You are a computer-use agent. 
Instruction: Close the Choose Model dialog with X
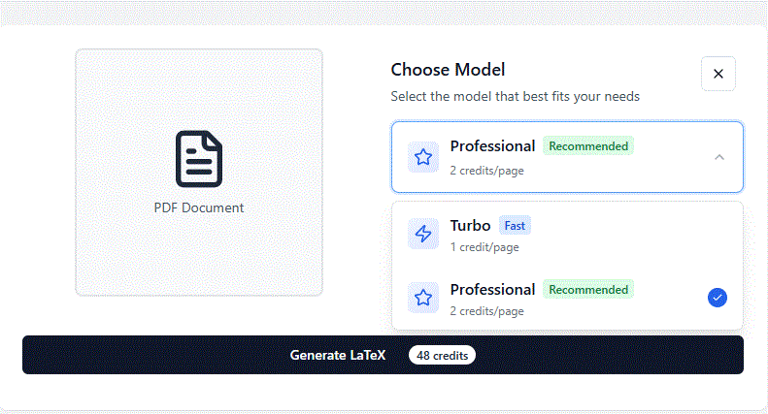718,74
